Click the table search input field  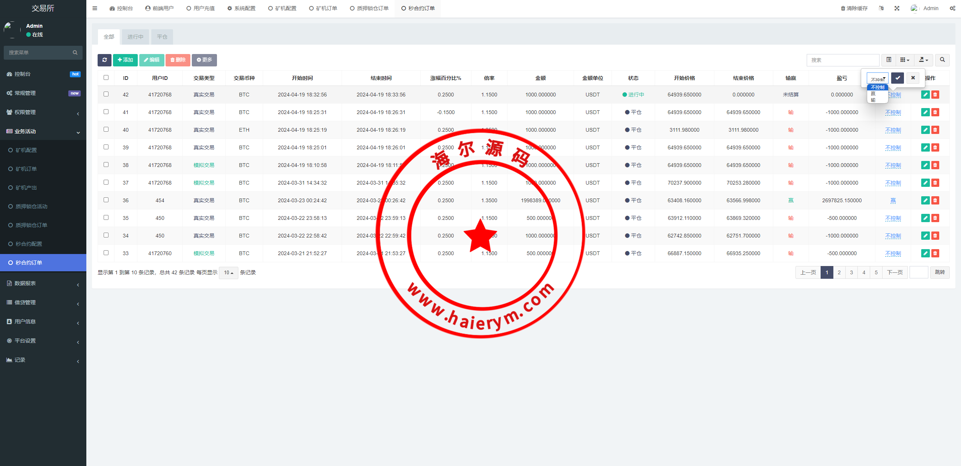point(843,60)
